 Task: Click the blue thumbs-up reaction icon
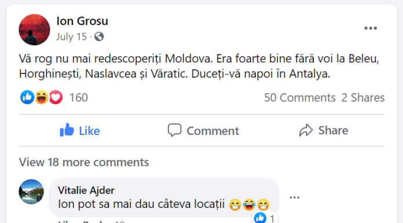click(x=27, y=97)
